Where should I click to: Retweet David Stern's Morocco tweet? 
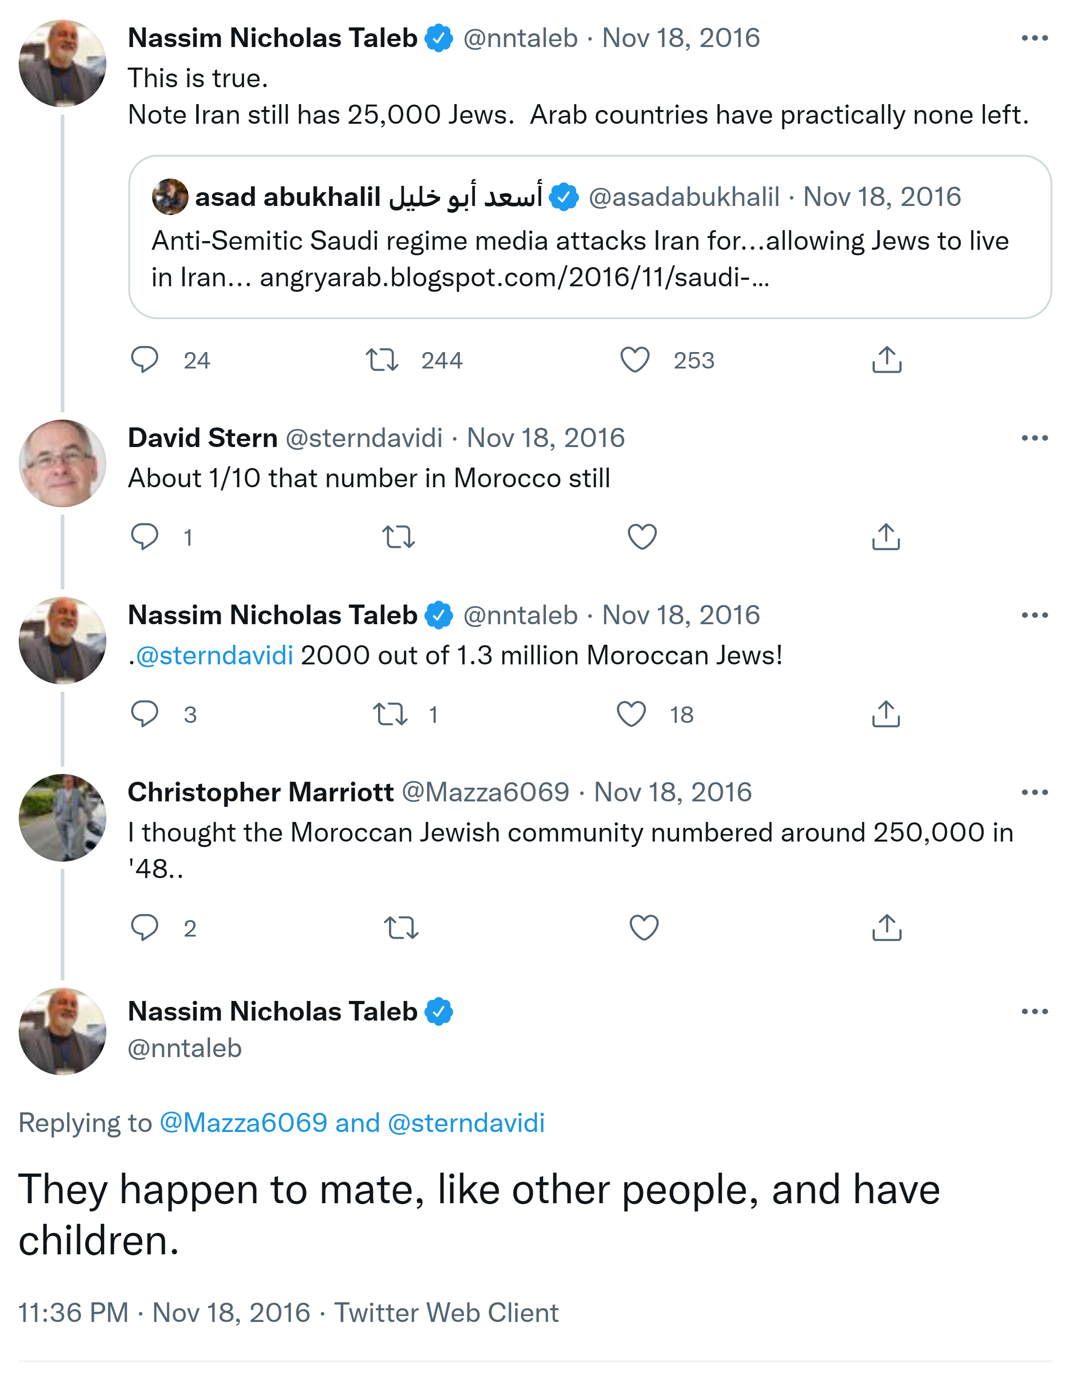tap(398, 537)
